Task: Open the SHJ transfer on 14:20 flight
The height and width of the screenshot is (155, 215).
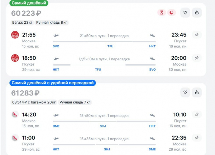Action: coord(103,126)
